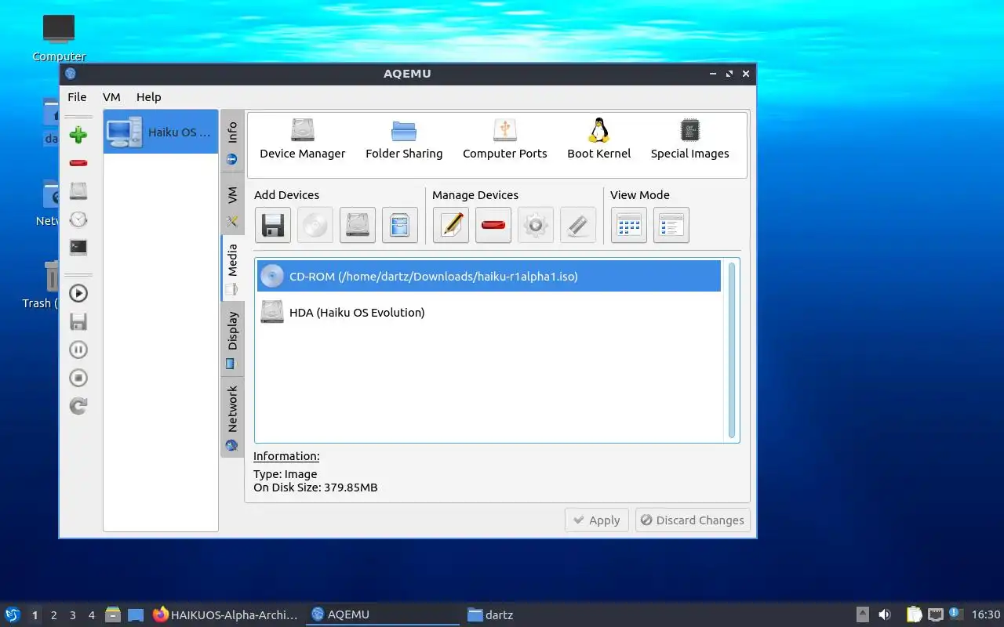Screen dimensions: 1004x627
Task: Click the network icon in system tray
Action: point(935,614)
